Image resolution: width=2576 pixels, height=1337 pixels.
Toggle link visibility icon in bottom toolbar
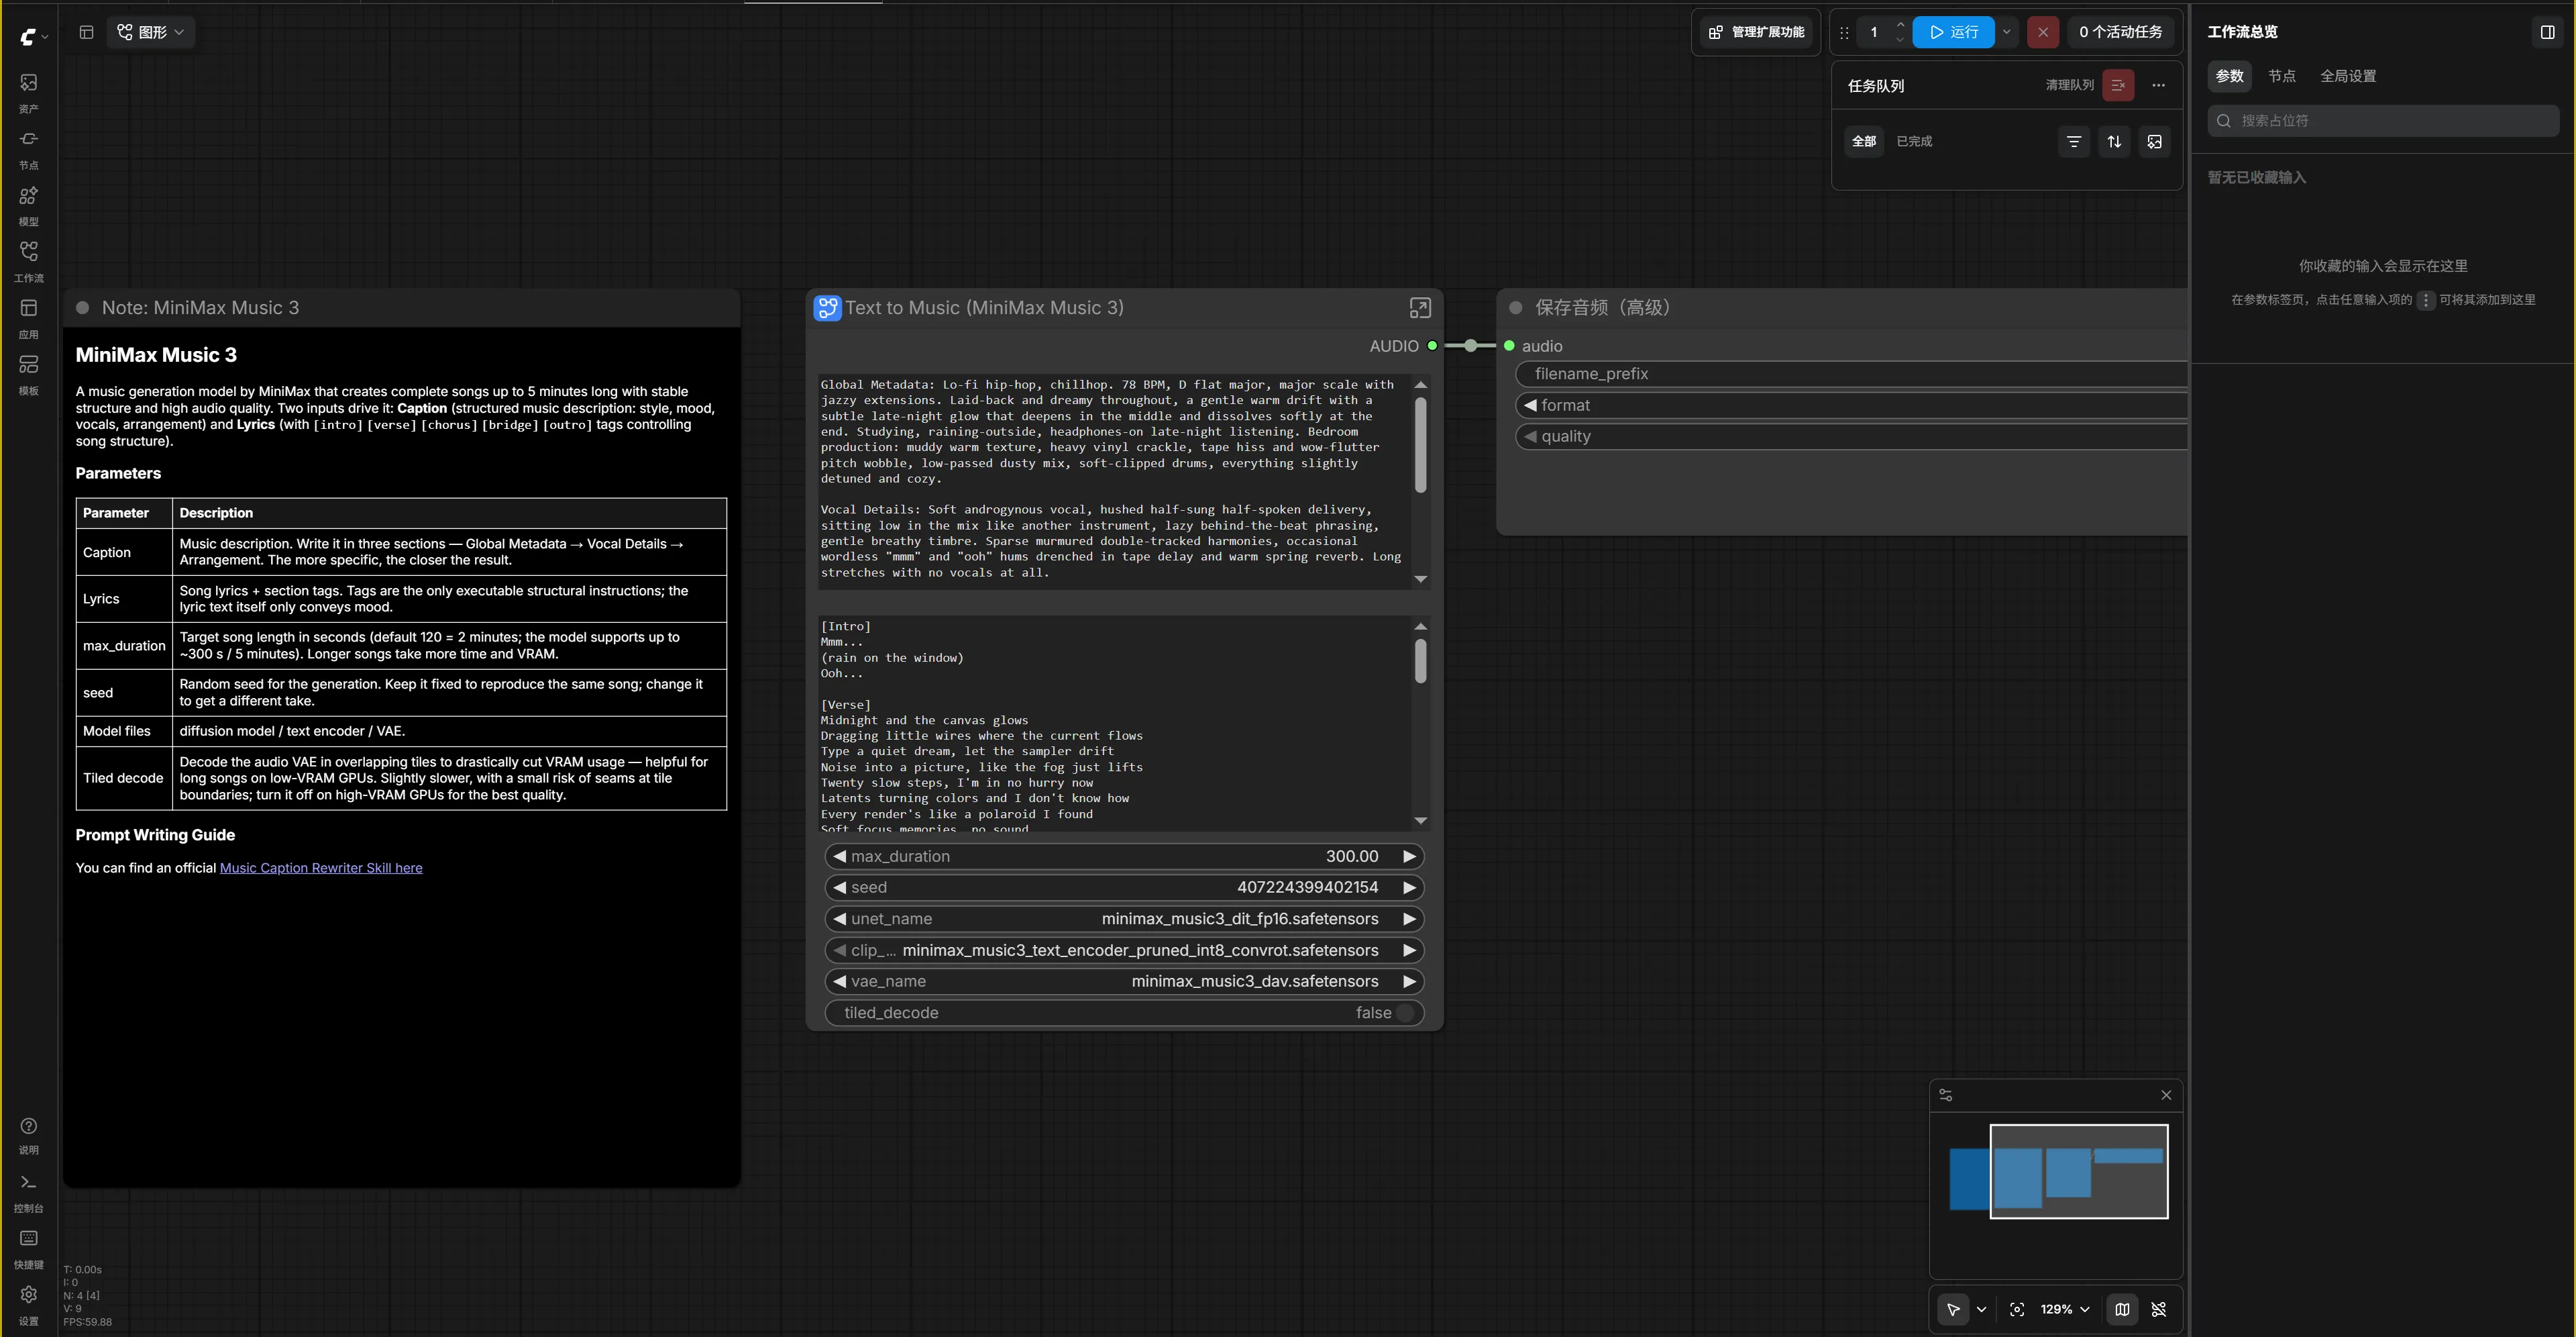coord(2159,1309)
